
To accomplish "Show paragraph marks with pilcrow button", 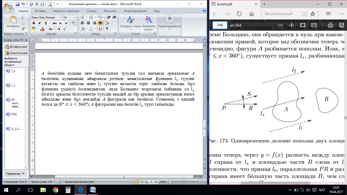I will tap(107, 29).
